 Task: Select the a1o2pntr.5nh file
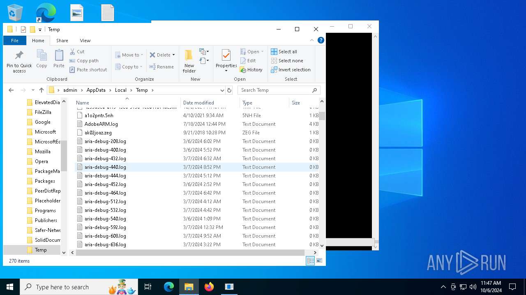[99, 116]
